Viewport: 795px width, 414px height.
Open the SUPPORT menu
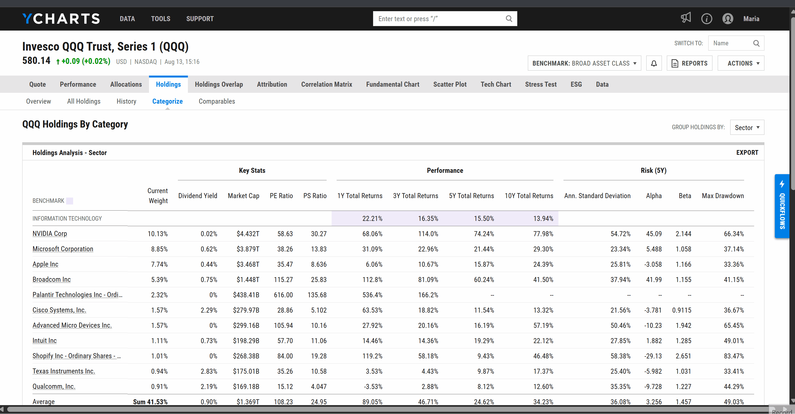click(x=200, y=19)
